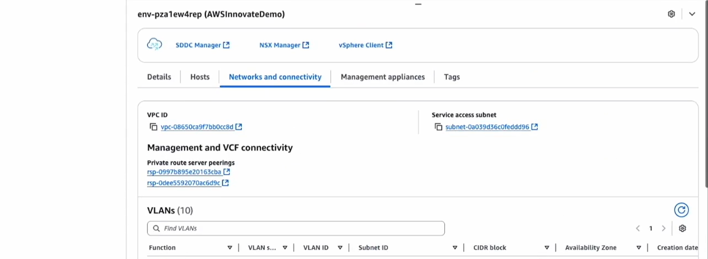
Task: Sort by VLAN ID column
Action: (x=340, y=248)
